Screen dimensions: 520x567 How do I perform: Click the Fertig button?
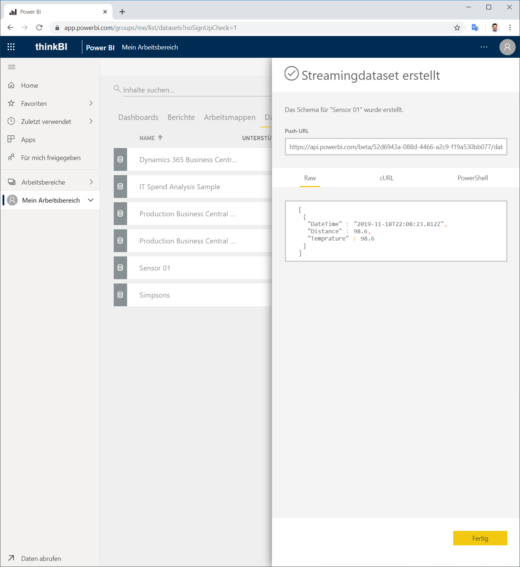coord(480,538)
